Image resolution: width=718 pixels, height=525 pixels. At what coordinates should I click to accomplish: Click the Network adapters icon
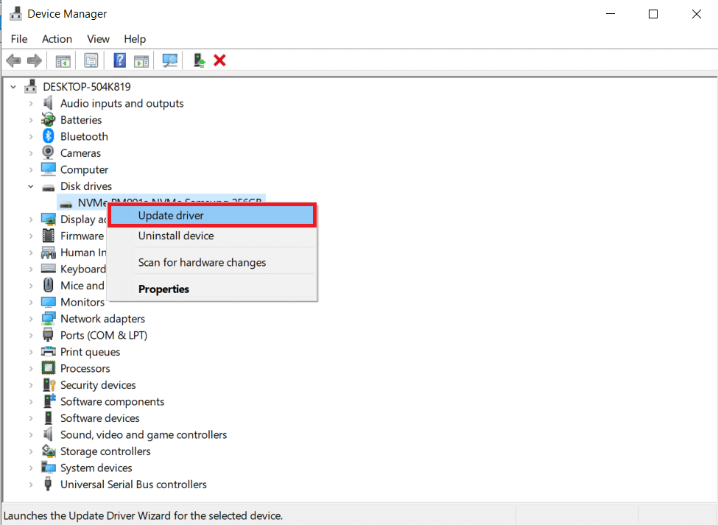point(48,319)
